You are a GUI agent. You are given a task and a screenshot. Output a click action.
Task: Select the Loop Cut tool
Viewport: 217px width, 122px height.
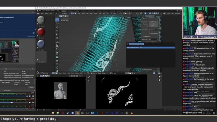(x=57, y=64)
